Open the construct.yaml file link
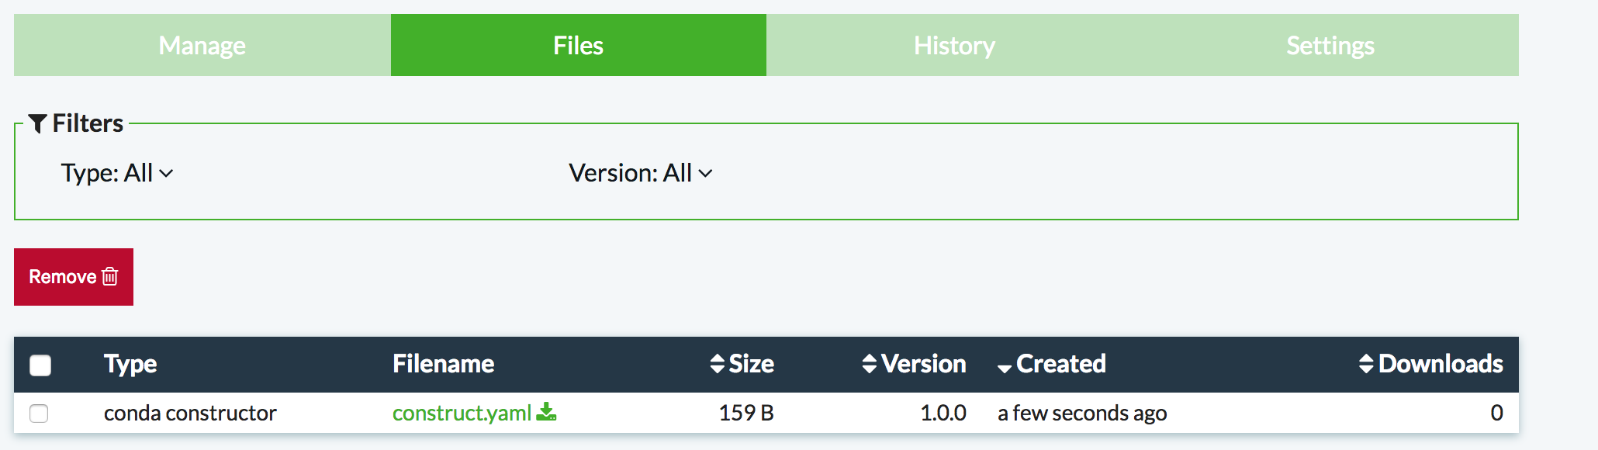This screenshot has height=450, width=1598. pyautogui.click(x=462, y=414)
